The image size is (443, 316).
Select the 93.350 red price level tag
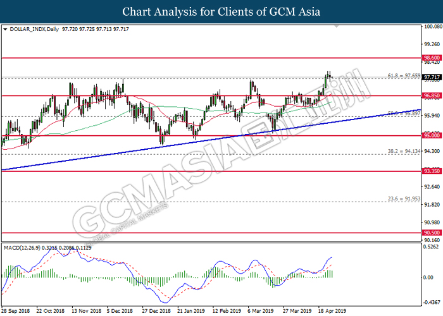point(431,171)
